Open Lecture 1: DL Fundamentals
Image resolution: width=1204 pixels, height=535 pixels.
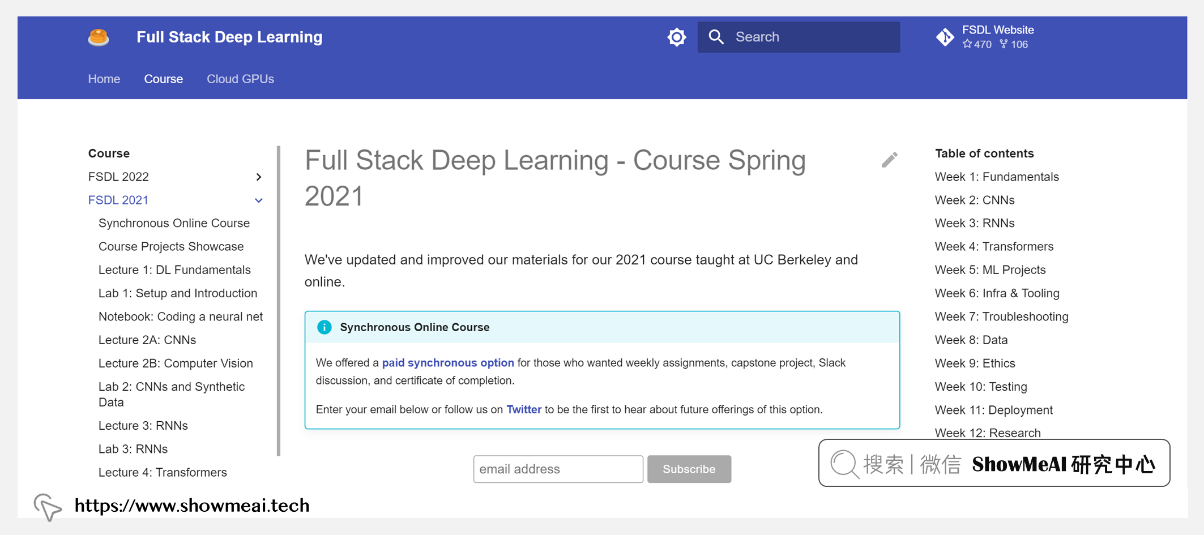coord(174,269)
